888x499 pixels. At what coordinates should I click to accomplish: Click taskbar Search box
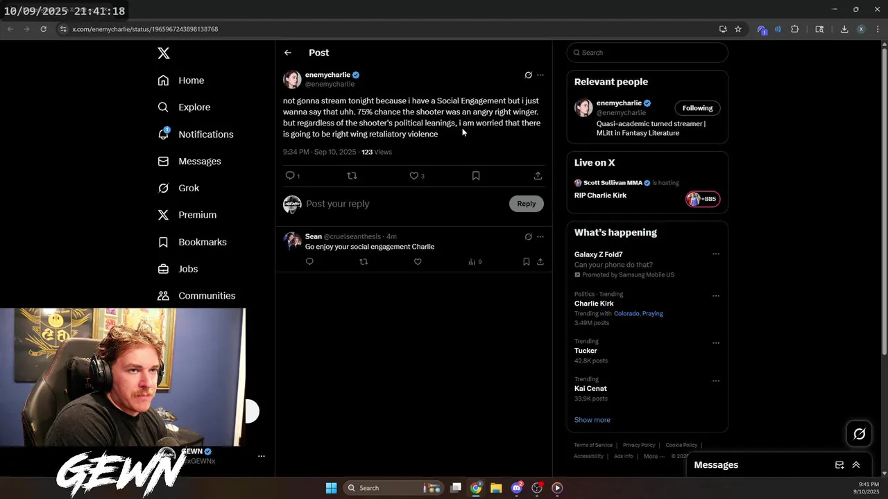point(394,488)
